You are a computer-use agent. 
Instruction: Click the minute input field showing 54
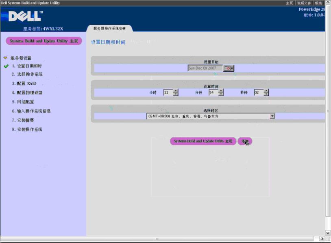coord(213,92)
